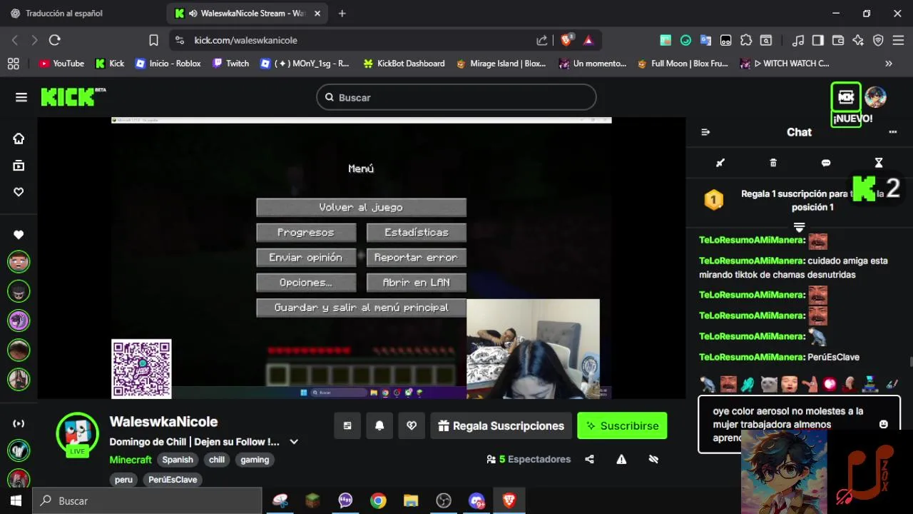Click Progresos in Minecraft menu

point(306,232)
